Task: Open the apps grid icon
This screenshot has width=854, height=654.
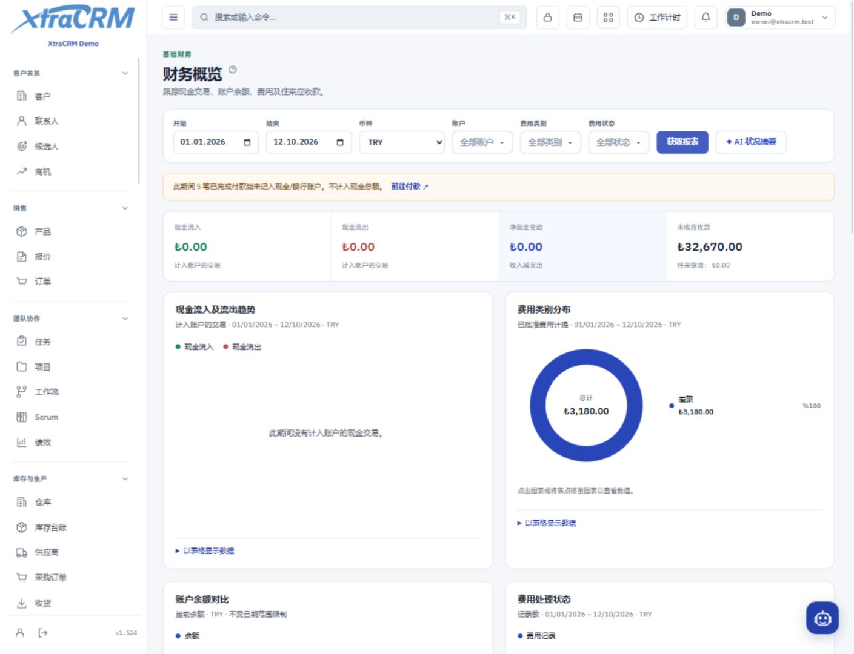Action: (608, 18)
